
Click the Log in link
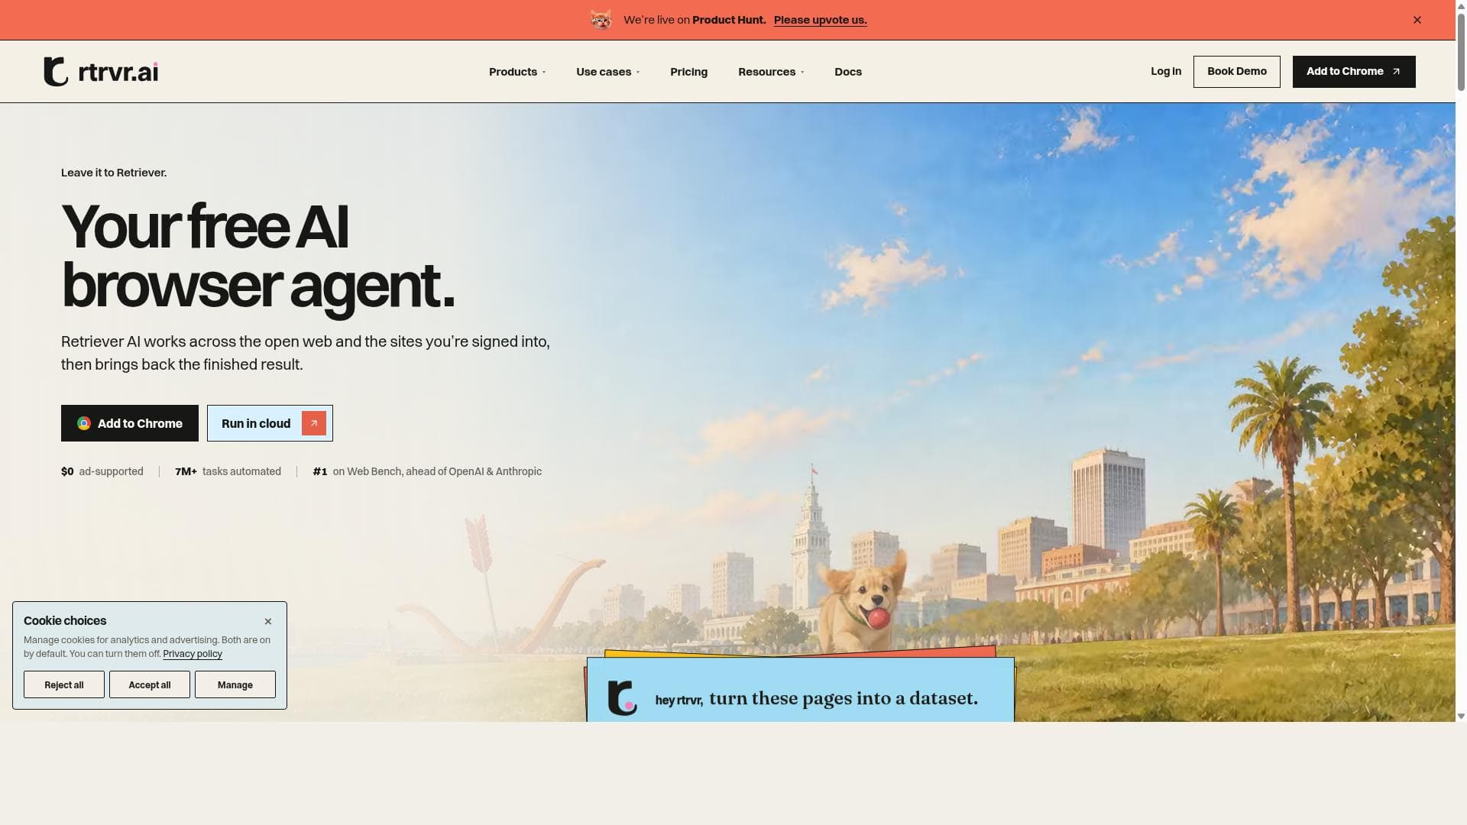click(1166, 71)
